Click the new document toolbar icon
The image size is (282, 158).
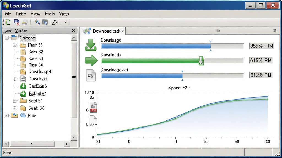[x=8, y=22]
